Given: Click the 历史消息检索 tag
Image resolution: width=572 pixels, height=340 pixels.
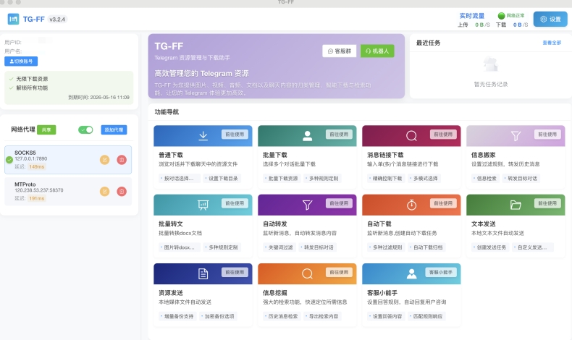Looking at the screenshot, I should coord(281,316).
